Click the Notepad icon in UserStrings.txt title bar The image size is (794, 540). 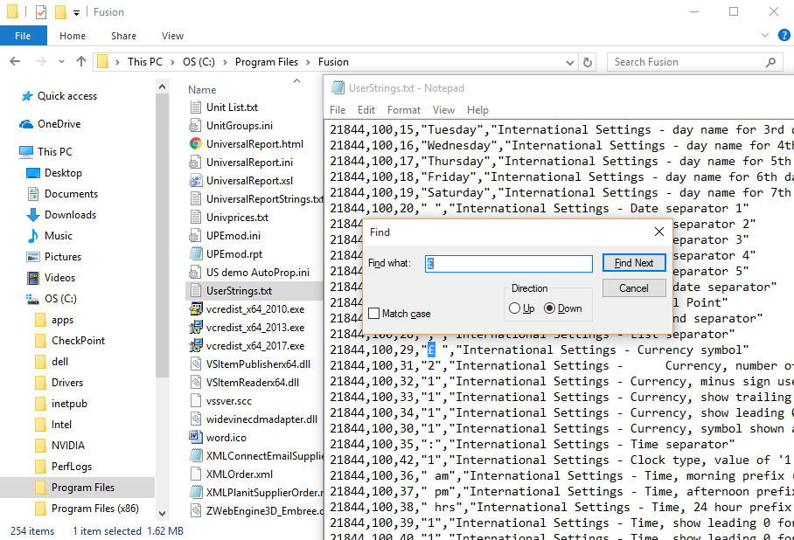point(338,87)
